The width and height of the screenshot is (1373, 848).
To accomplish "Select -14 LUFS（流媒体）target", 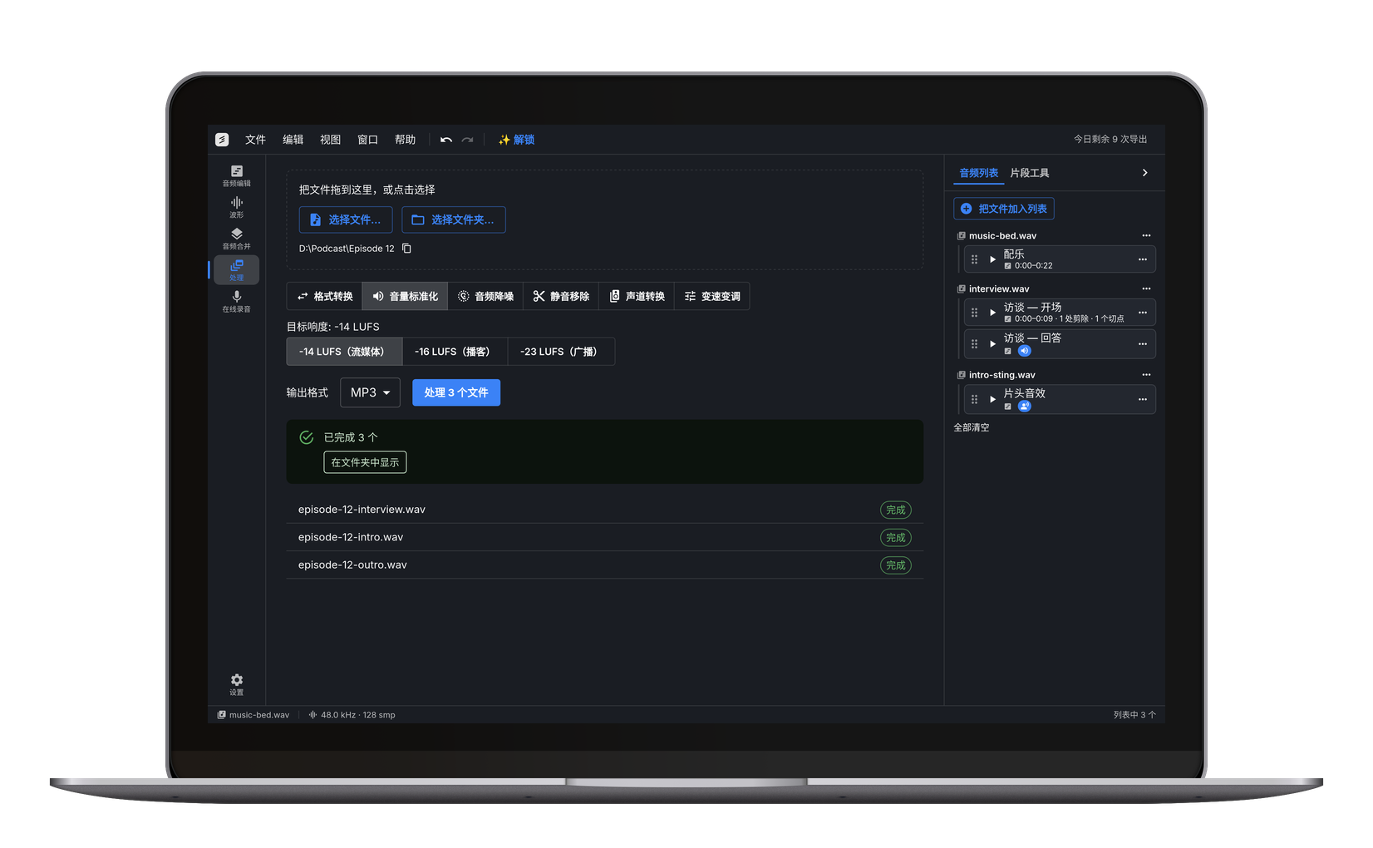I will (x=344, y=352).
